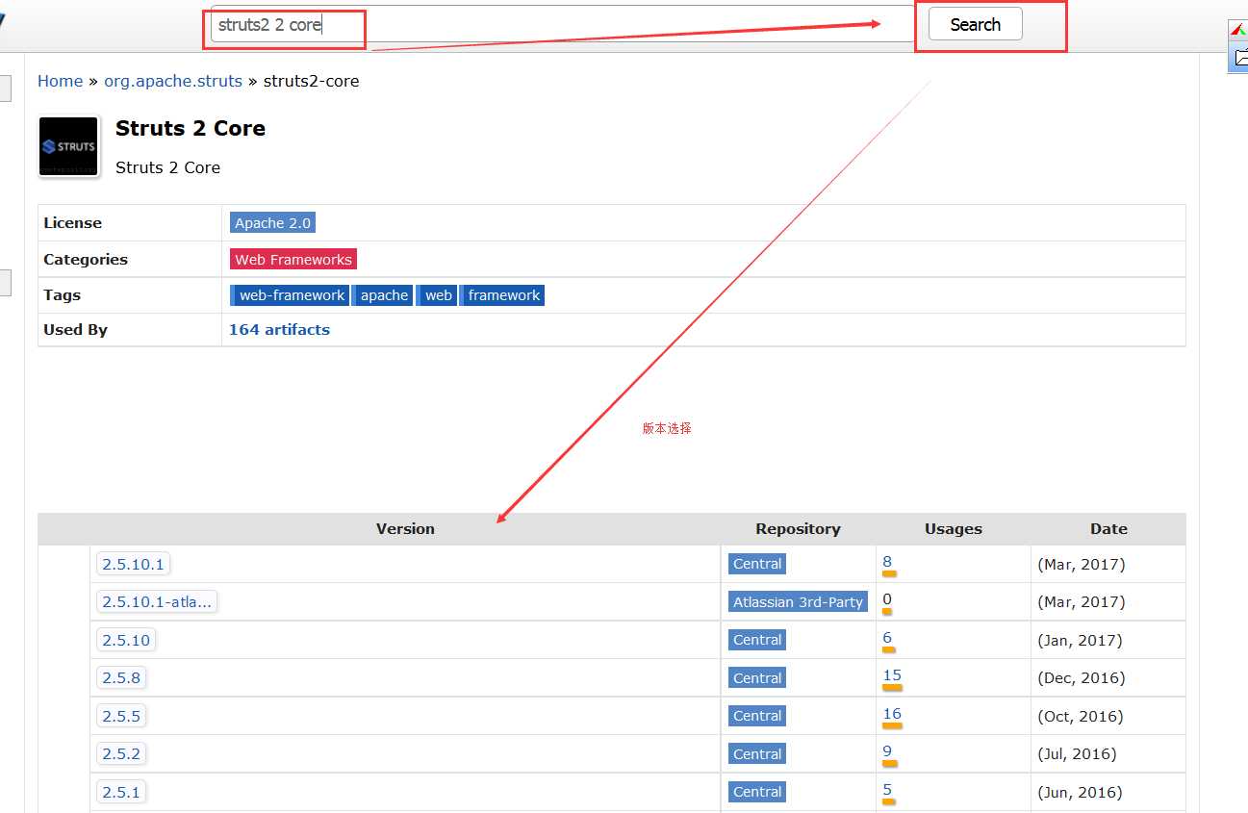Click Central repository for version 2.5.8

pyautogui.click(x=757, y=678)
